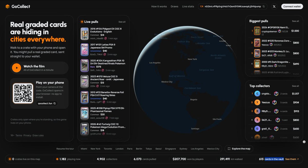Click Resume the tour
This screenshot has width=308, height=168.
pos(65,149)
